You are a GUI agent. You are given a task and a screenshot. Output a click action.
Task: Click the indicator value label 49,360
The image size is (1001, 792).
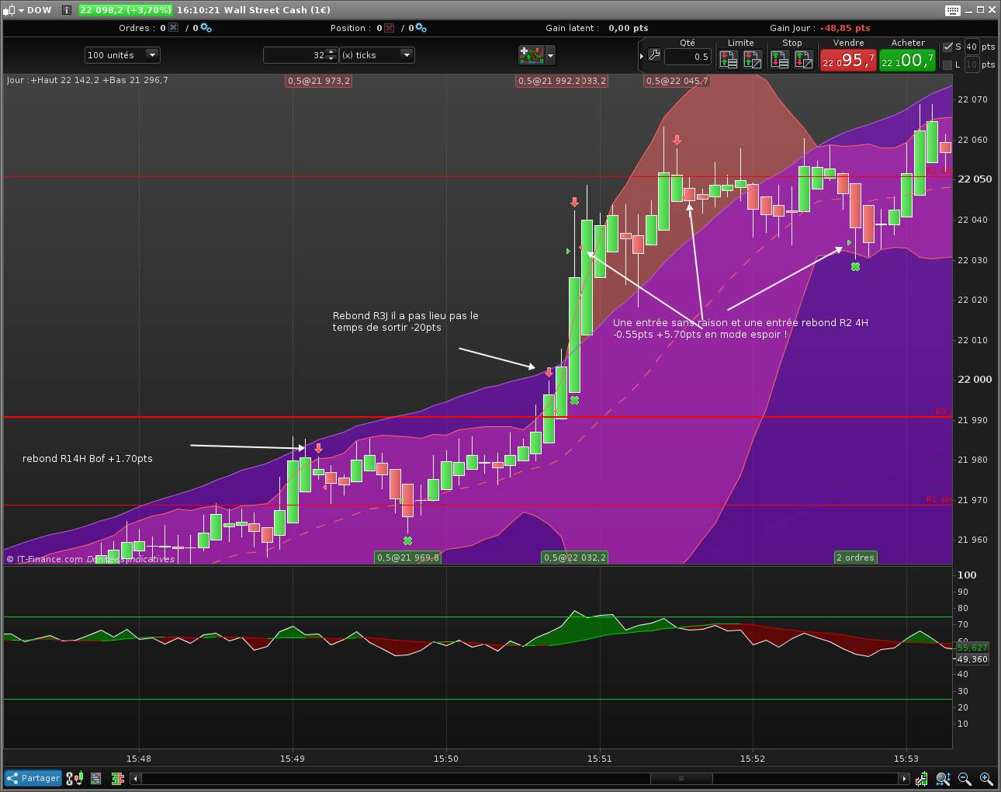pos(972,659)
